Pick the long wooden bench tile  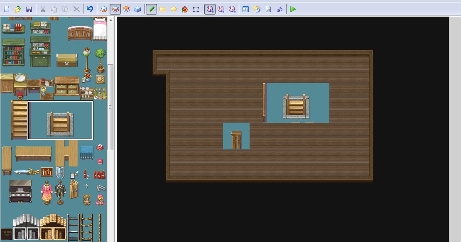click(33, 154)
